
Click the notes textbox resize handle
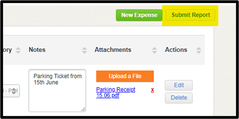[83, 109]
